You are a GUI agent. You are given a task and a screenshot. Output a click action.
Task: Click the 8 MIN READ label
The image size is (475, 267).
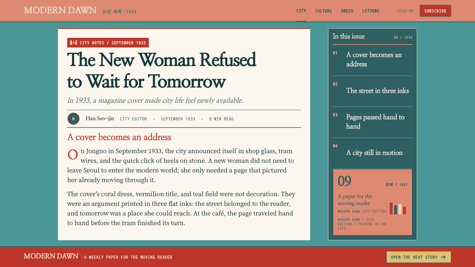point(222,119)
